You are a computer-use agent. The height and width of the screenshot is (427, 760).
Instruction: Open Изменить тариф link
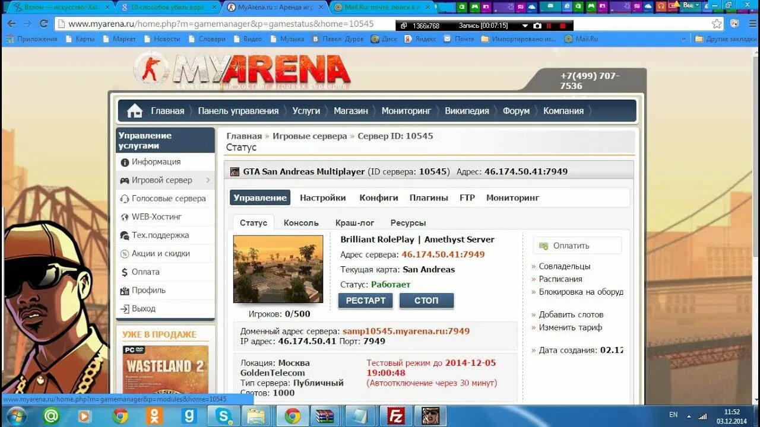(x=571, y=327)
